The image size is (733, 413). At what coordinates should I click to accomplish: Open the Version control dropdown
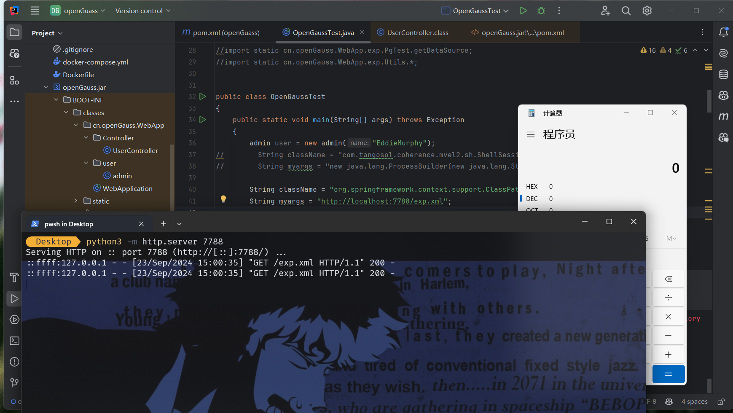143,11
